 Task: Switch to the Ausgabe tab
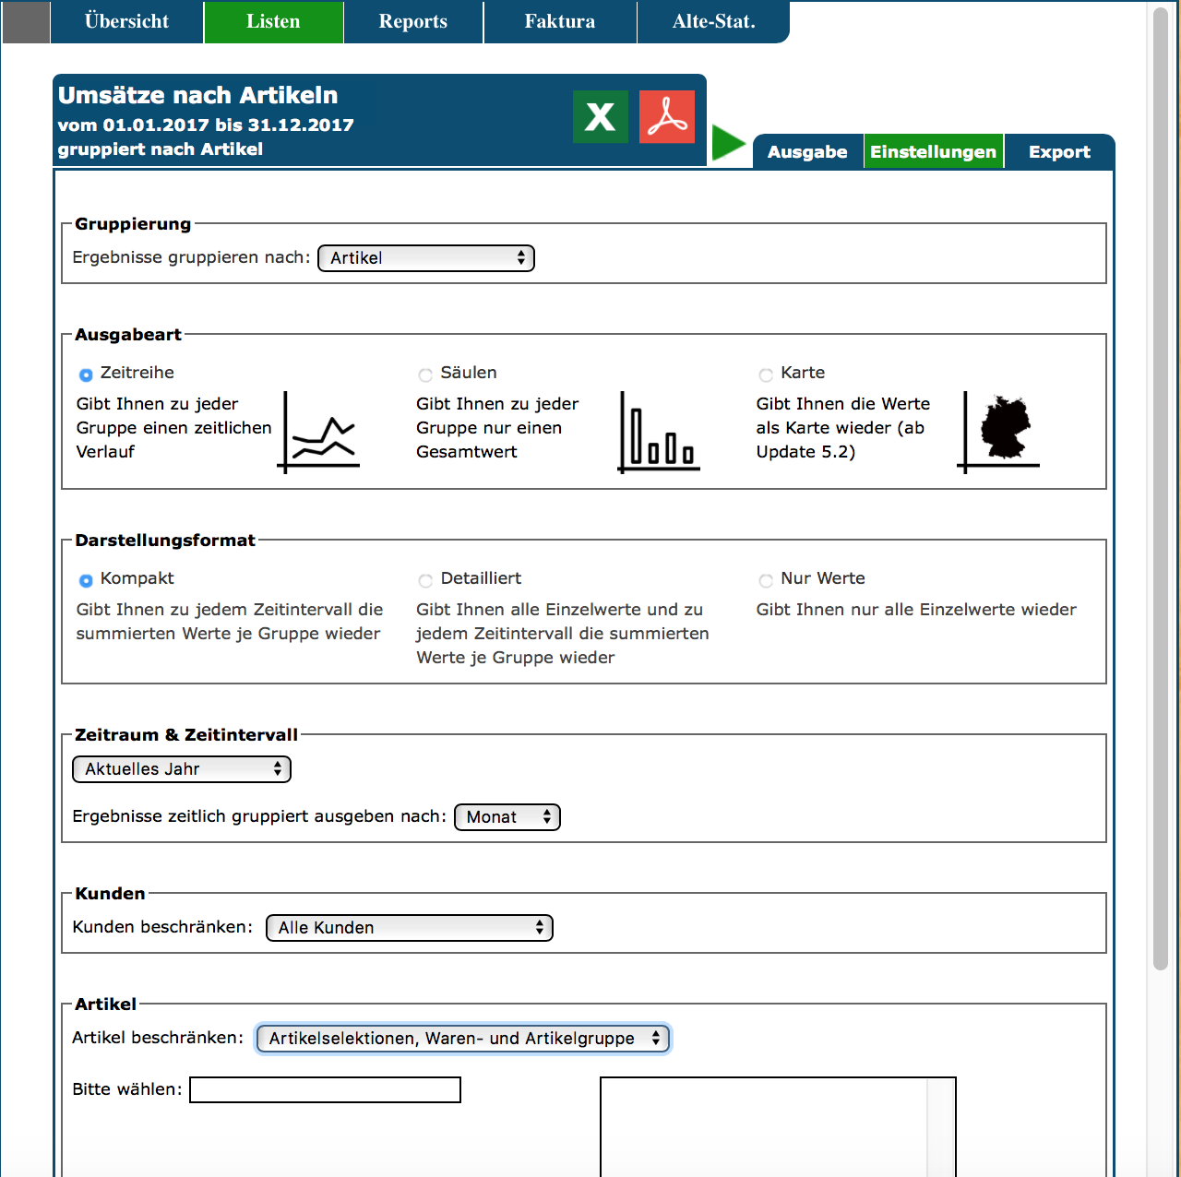tap(807, 152)
